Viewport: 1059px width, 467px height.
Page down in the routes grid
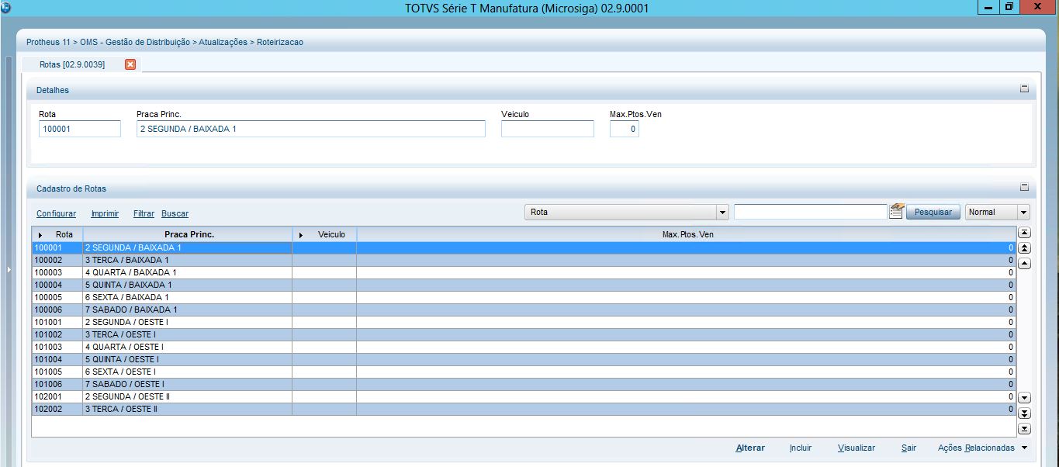(x=1024, y=413)
